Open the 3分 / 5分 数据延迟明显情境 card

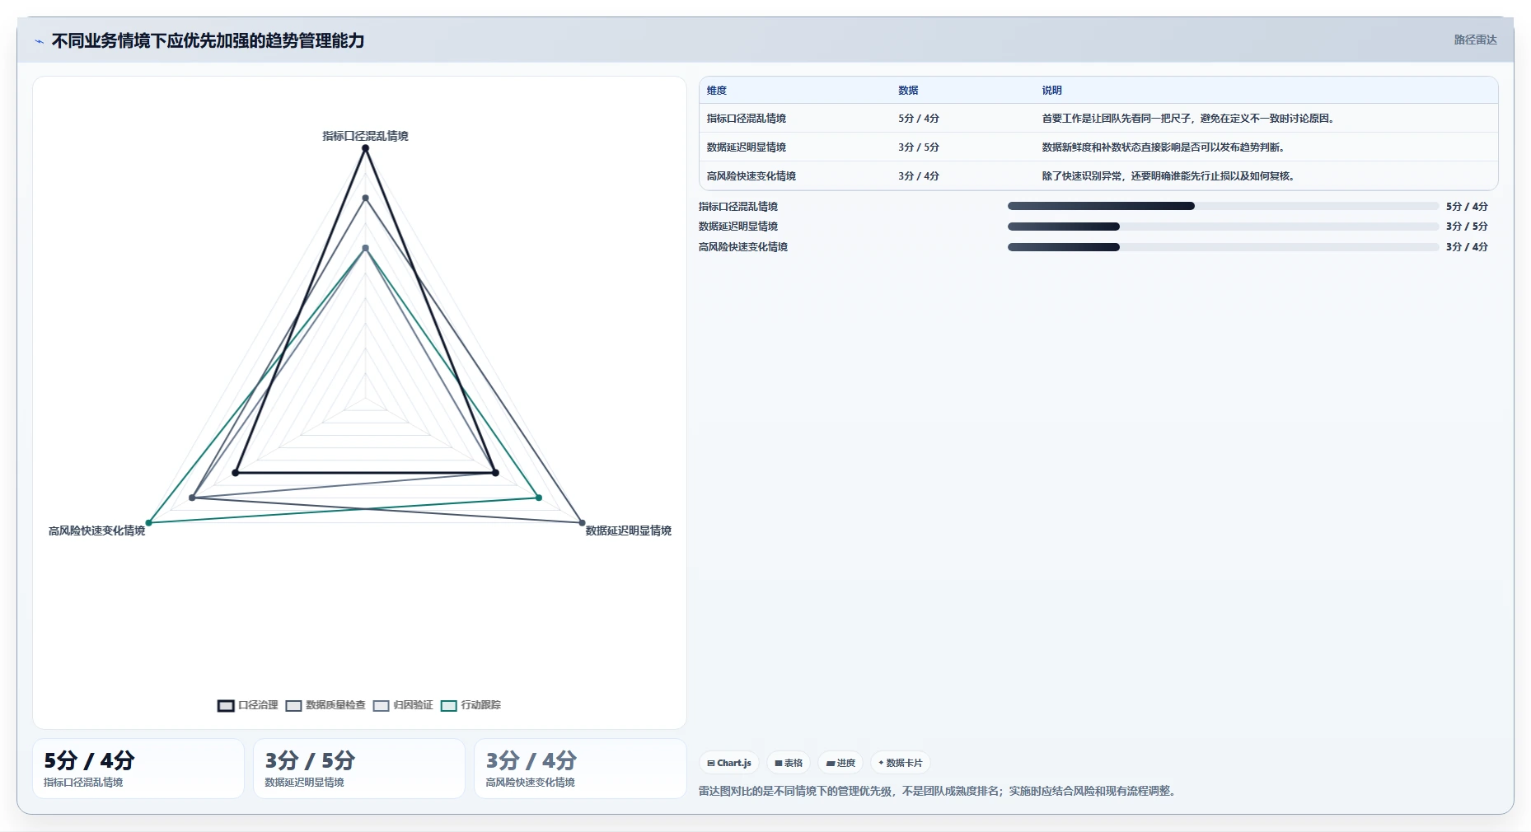coord(359,769)
